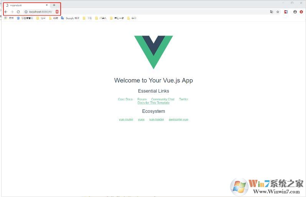Select the myproject tab
This screenshot has width=306, height=197.
click(27, 5)
